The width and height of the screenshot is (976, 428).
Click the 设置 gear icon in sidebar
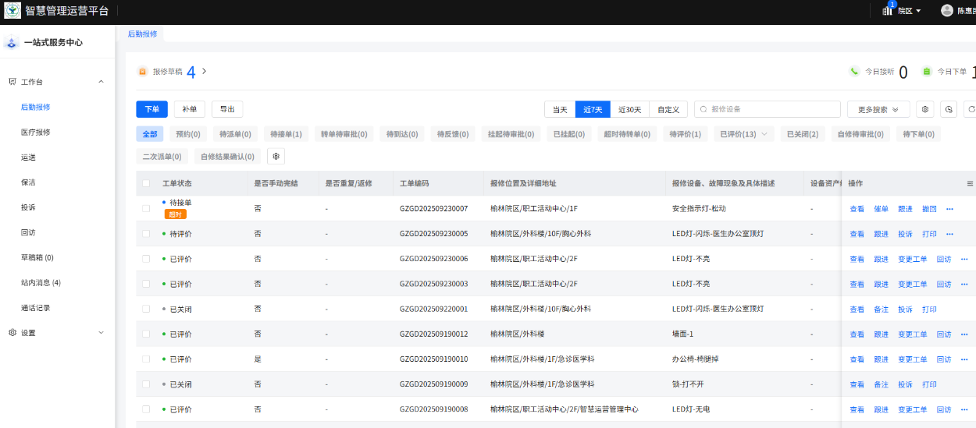tap(12, 333)
